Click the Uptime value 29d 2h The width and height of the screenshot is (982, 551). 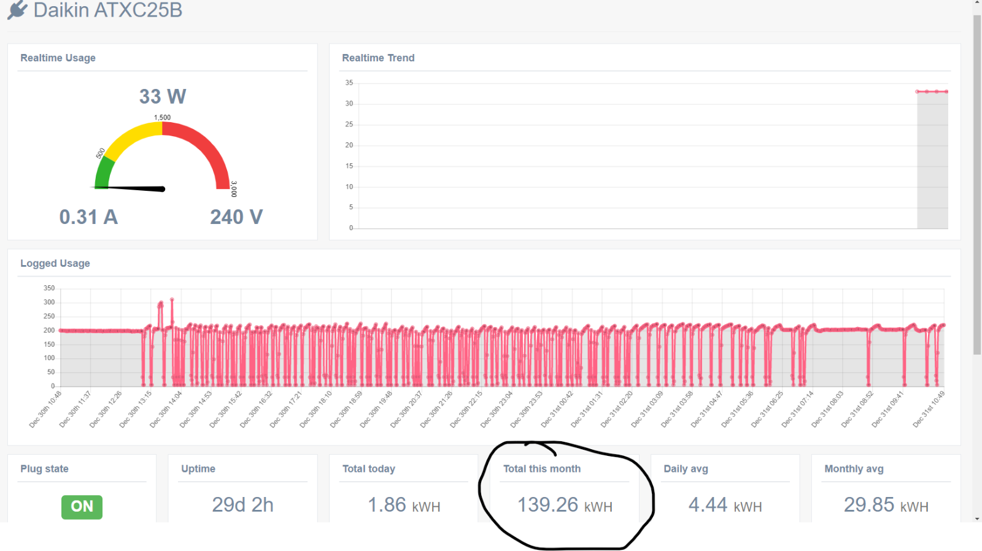(x=243, y=505)
